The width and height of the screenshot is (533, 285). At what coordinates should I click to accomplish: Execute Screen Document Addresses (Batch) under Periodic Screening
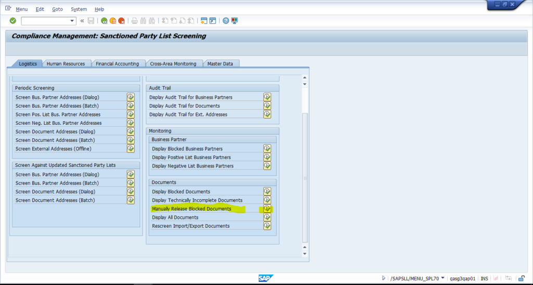pyautogui.click(x=131, y=140)
